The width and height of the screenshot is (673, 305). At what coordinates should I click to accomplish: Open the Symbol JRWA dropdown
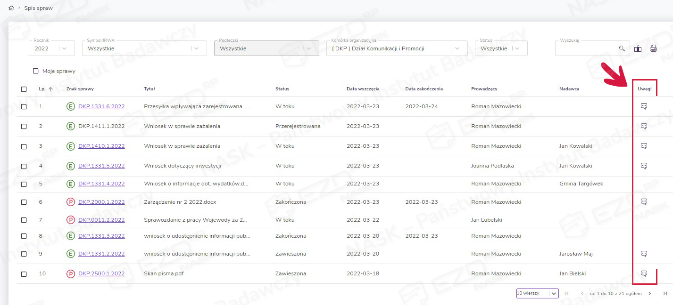point(197,48)
